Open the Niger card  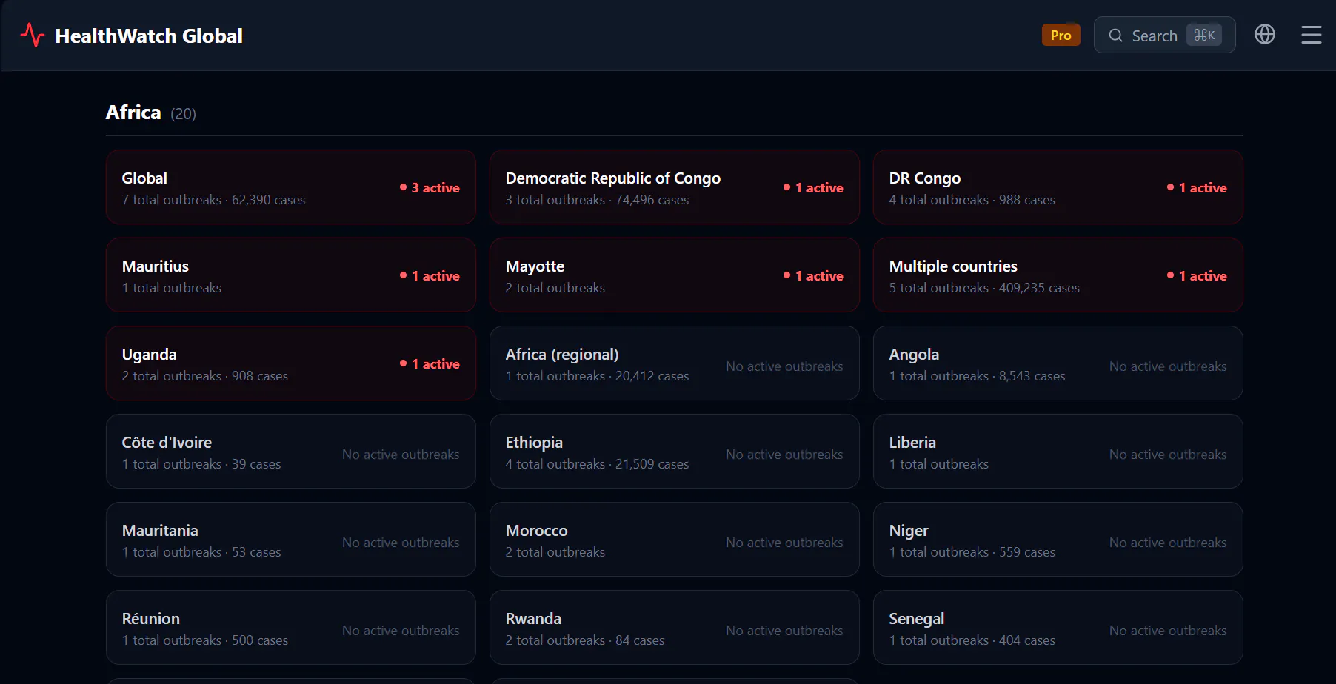(x=1058, y=539)
